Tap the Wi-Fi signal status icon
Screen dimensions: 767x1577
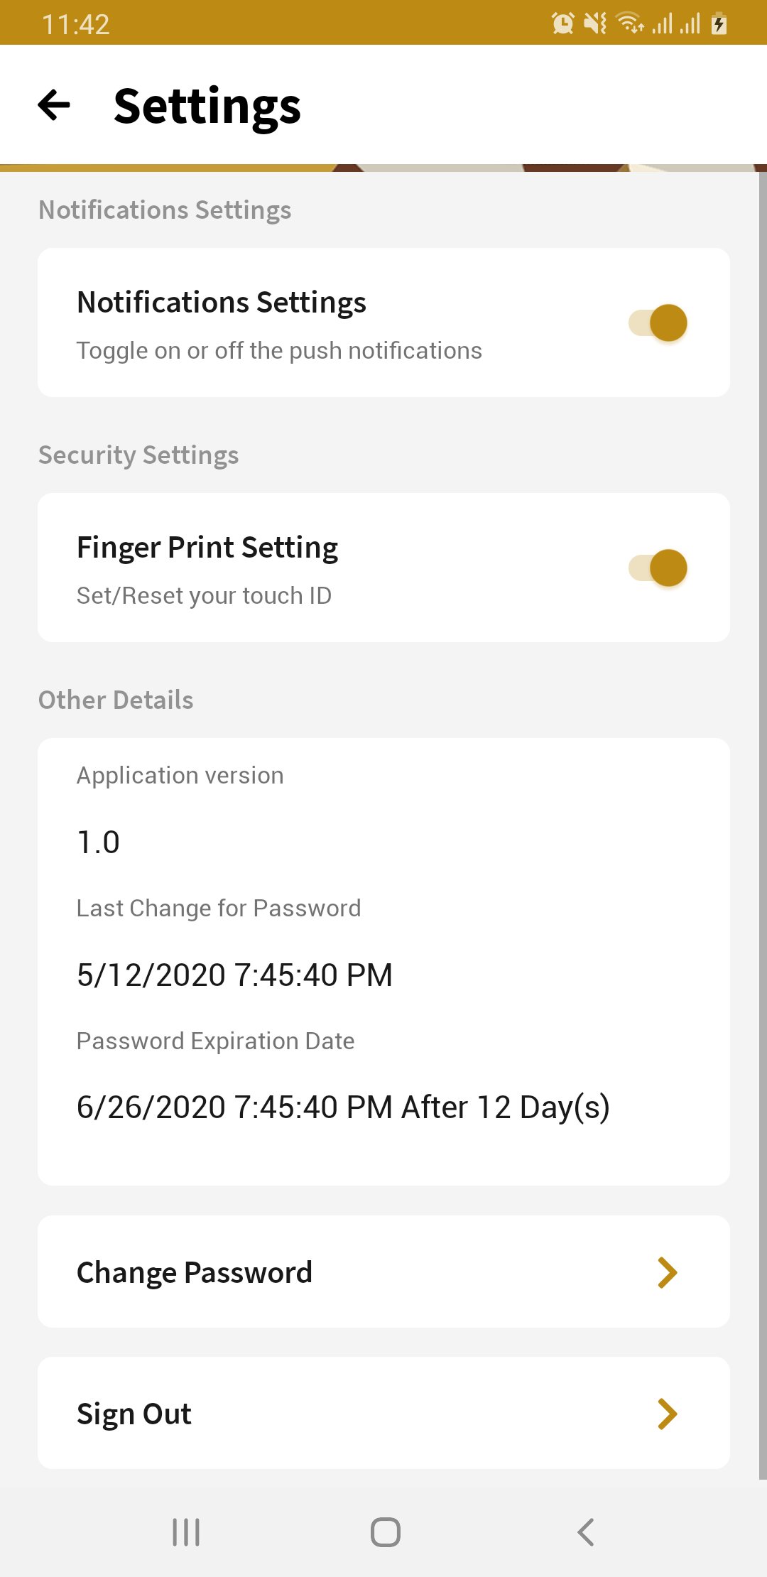630,23
